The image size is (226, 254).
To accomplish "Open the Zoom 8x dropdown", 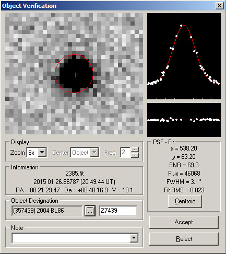I will (42, 152).
